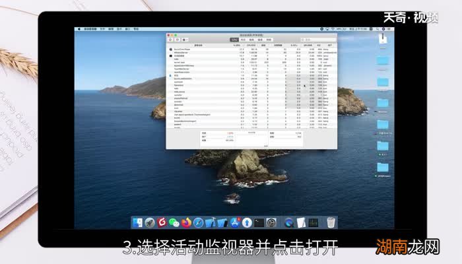Select the 网络 (Network) tab
The image size is (462, 264).
tap(267, 40)
